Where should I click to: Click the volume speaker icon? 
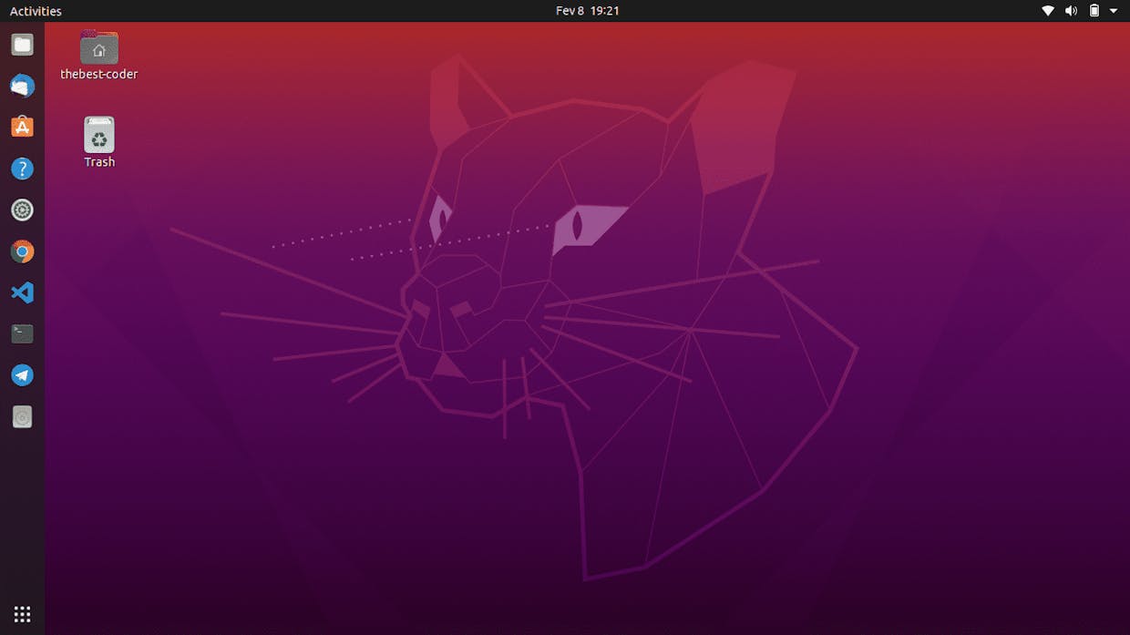1071,11
